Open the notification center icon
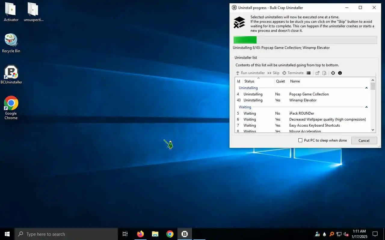Image resolution: width=385 pixels, height=240 pixels. click(375, 234)
